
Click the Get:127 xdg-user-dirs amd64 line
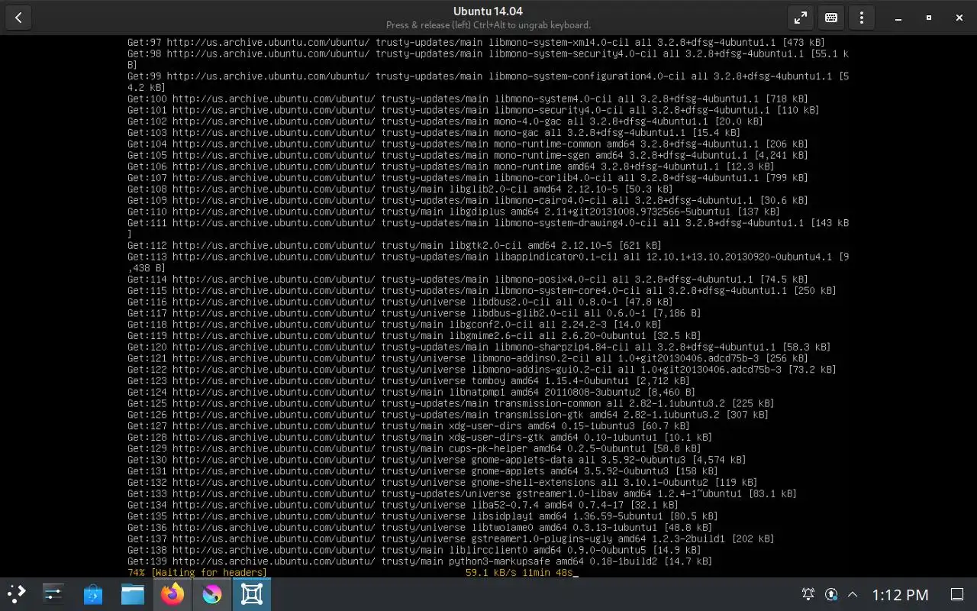408,425
